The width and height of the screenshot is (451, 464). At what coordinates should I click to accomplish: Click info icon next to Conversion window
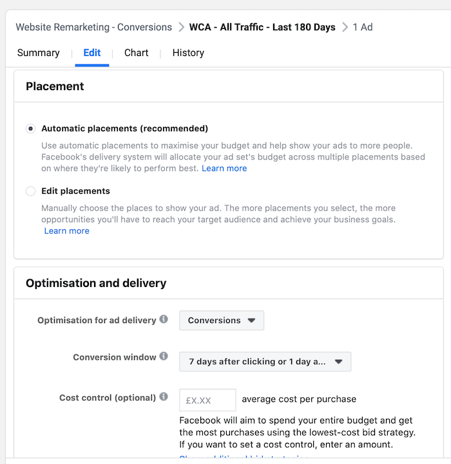164,357
